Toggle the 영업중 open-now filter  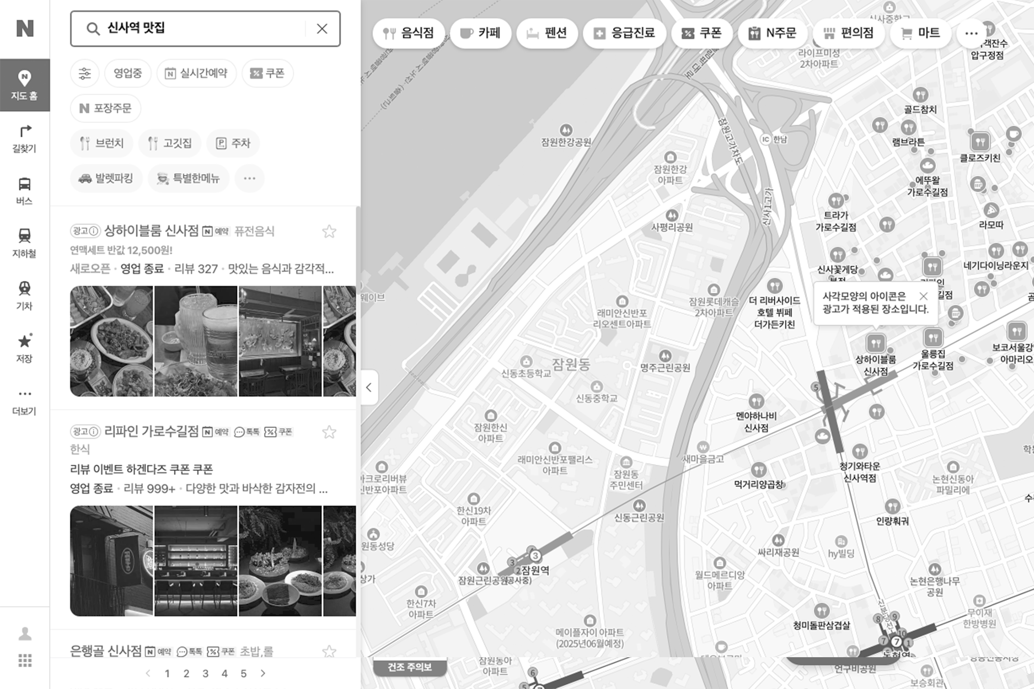pyautogui.click(x=128, y=73)
